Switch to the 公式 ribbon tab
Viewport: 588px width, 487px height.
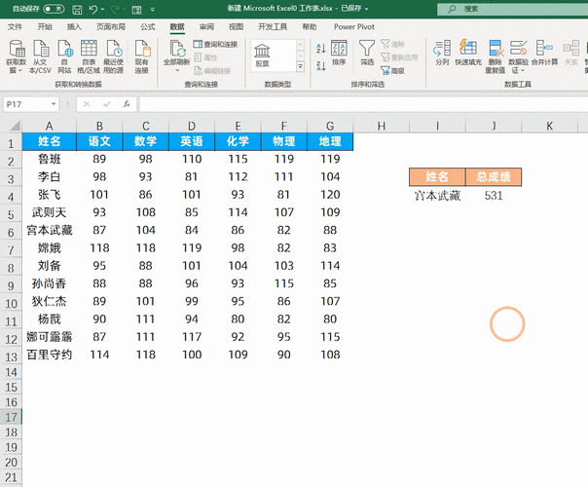pos(148,26)
